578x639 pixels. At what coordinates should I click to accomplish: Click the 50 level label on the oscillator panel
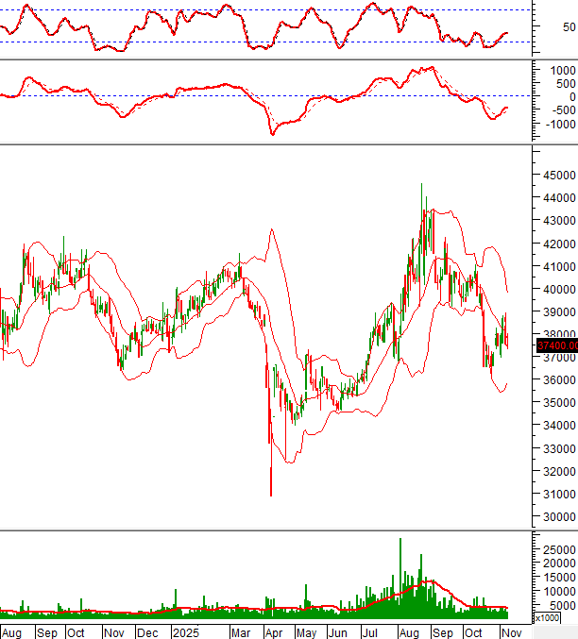point(569,26)
